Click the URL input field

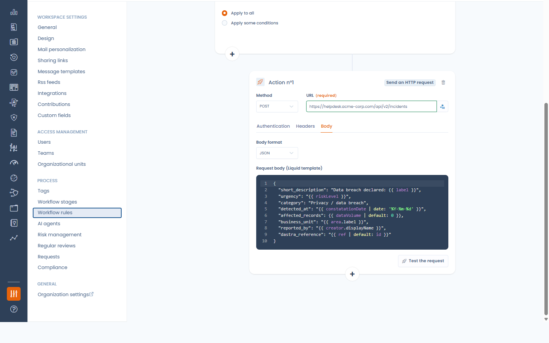click(x=371, y=106)
